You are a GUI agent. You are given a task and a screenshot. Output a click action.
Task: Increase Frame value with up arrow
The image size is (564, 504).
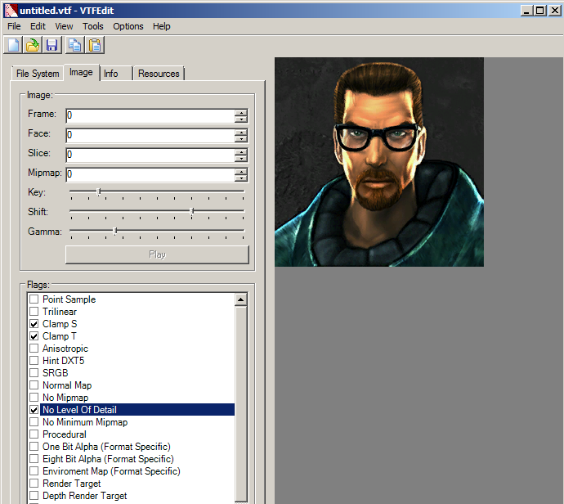[x=241, y=112]
